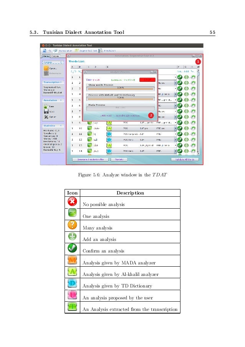Collapse the Transcription sidebar section
The image size is (245, 347).
[61, 82]
